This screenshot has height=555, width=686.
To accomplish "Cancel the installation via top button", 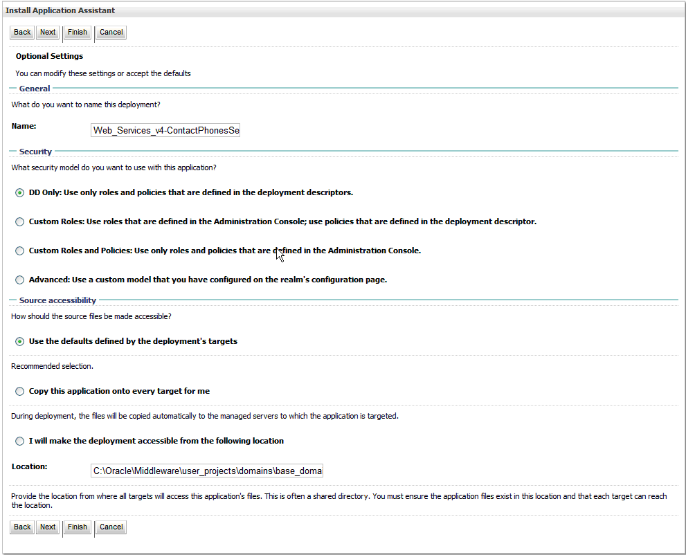I will 111,32.
